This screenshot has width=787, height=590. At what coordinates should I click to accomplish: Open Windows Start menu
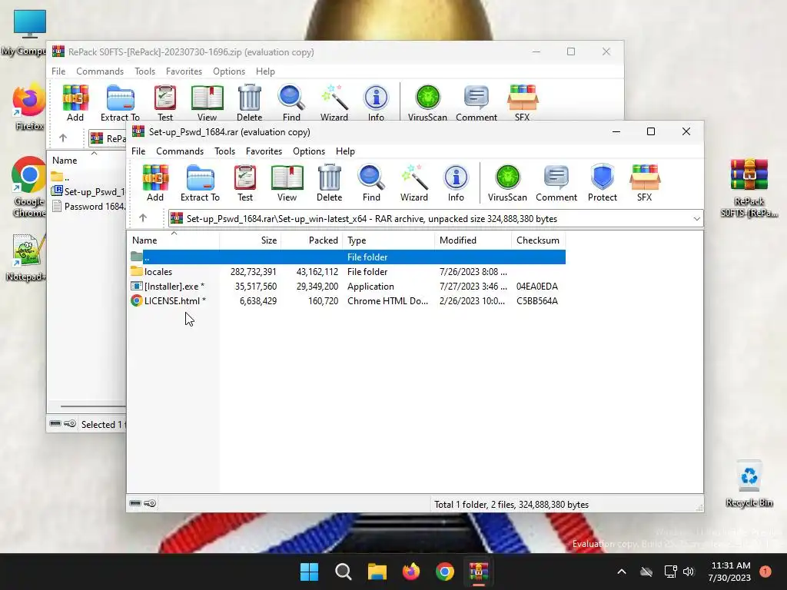(309, 572)
